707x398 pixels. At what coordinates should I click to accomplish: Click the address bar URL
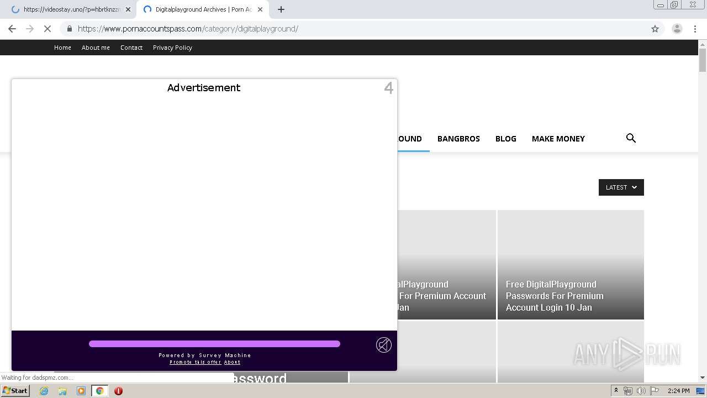coord(188,29)
